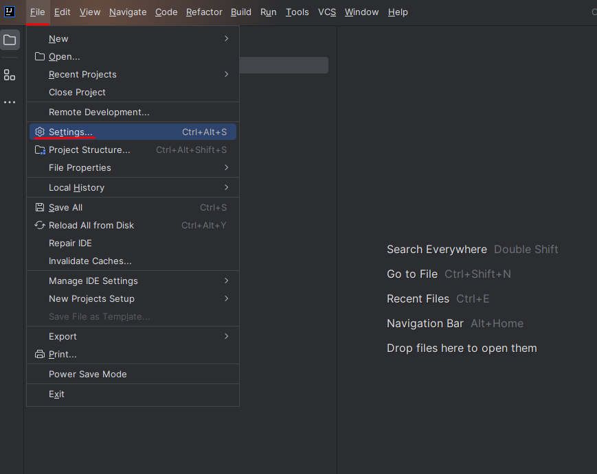This screenshot has width=597, height=474.
Task: Click the gear icon beside Settings...
Action: [40, 132]
